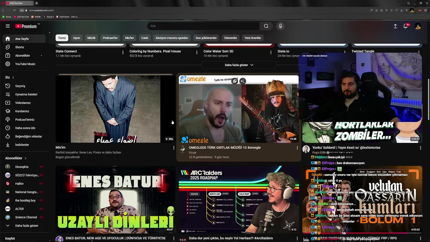The image size is (430, 242).
Task: Click the browser reload button
Action: tap(14, 10)
